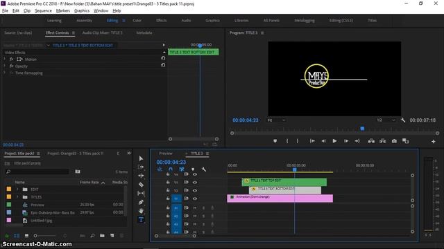Image resolution: width=444 pixels, height=249 pixels.
Task: Select the Track Select Forward tool
Action: pyautogui.click(x=141, y=167)
